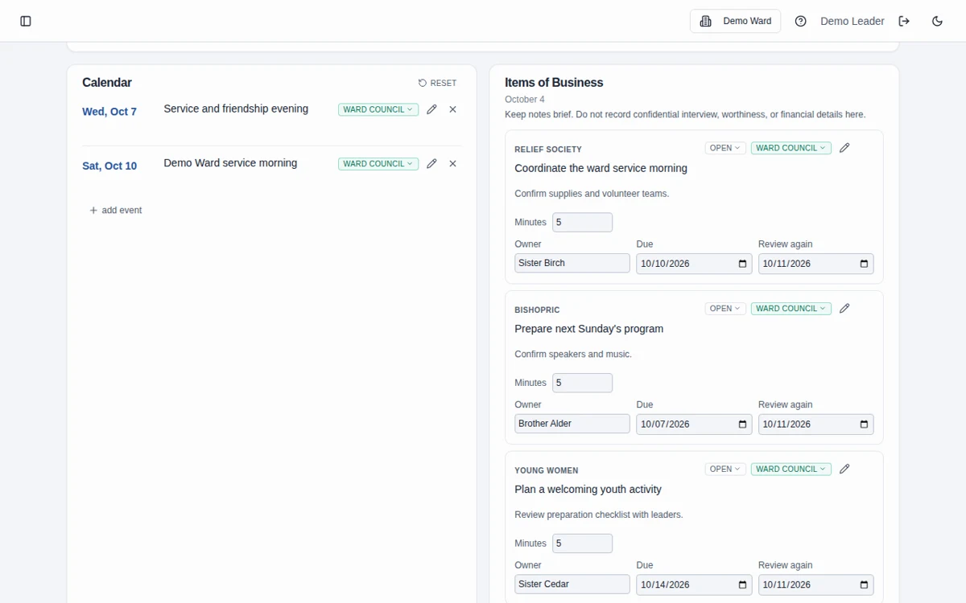Click add event in Calendar
This screenshot has height=603, width=966.
coord(116,210)
